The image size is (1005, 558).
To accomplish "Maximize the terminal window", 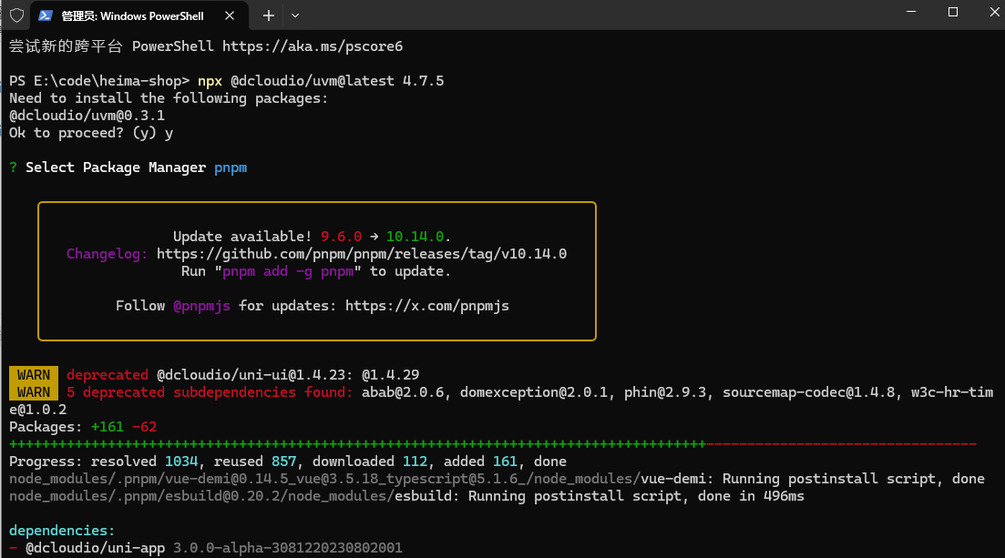I will coord(952,12).
